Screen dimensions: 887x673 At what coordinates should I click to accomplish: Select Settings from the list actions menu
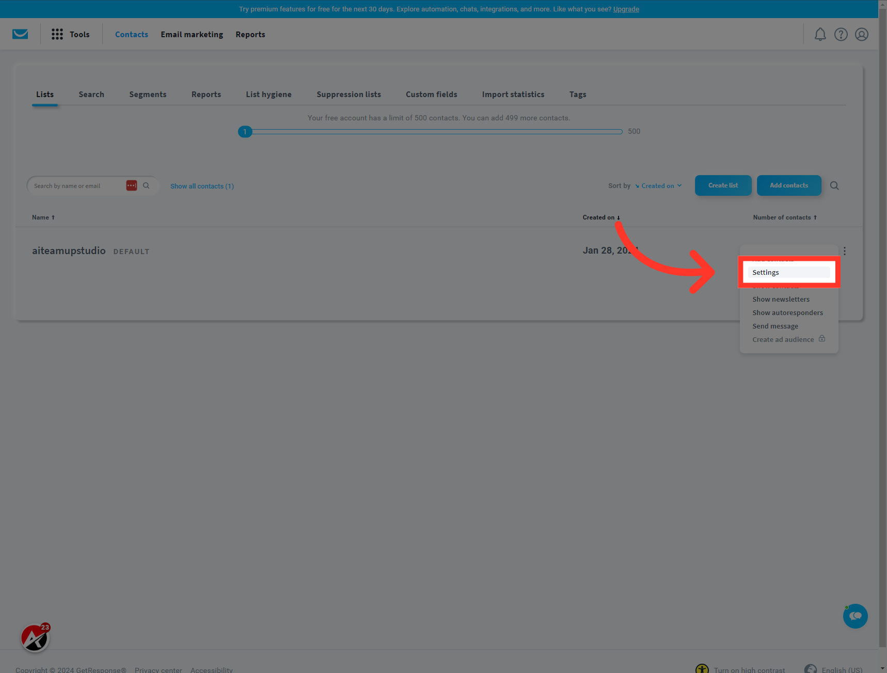(789, 272)
